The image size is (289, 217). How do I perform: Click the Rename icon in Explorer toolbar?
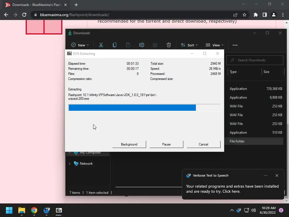coord(142,45)
